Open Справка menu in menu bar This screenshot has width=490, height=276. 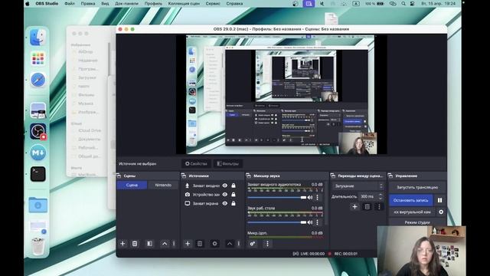(x=234, y=3)
